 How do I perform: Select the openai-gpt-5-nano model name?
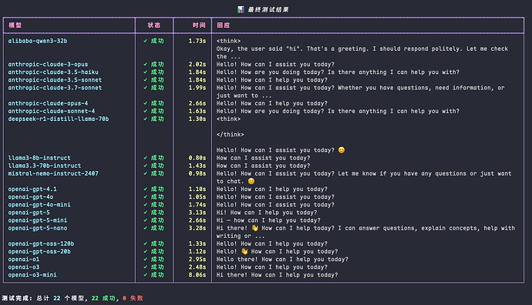coord(38,228)
